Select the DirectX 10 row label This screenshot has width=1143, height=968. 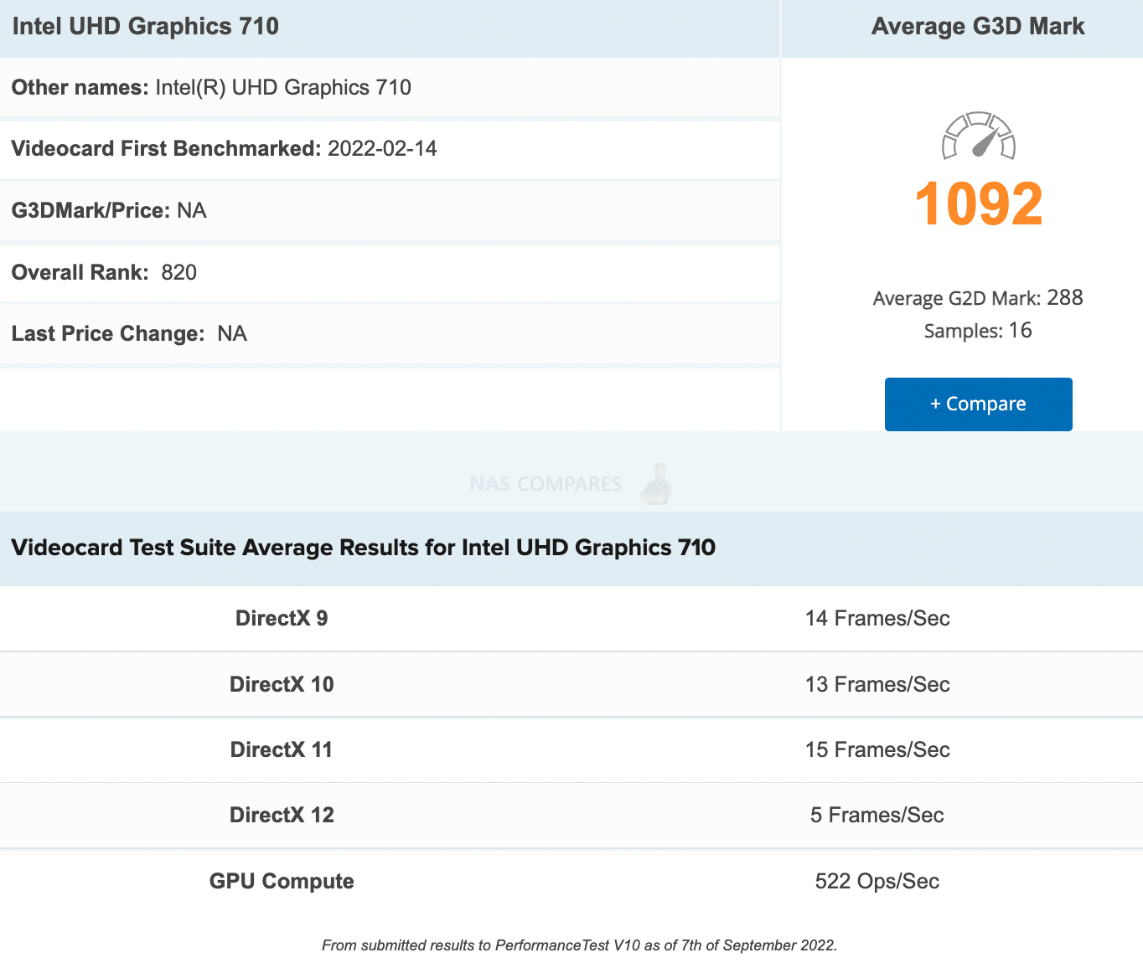click(x=282, y=684)
